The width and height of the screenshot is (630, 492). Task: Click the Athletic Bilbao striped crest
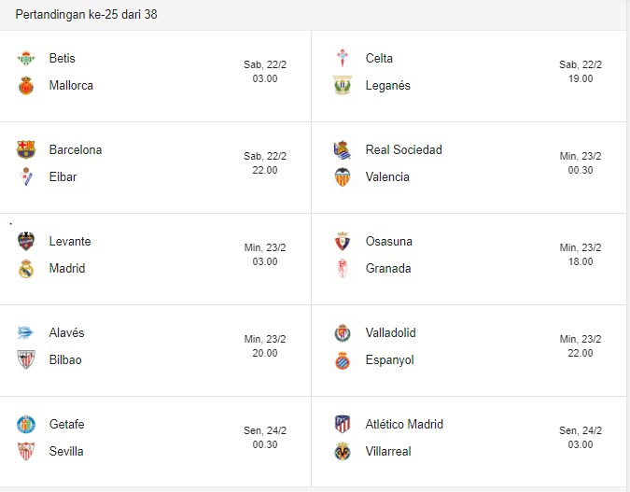[x=25, y=360]
